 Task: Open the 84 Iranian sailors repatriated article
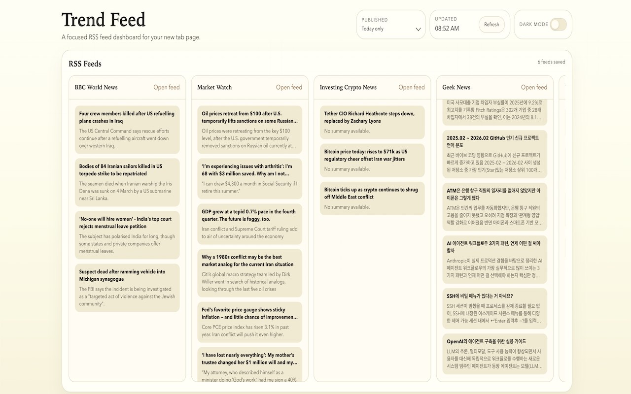[127, 182]
